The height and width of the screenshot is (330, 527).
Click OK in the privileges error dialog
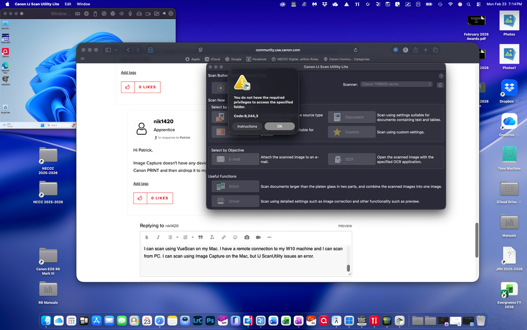click(x=279, y=126)
